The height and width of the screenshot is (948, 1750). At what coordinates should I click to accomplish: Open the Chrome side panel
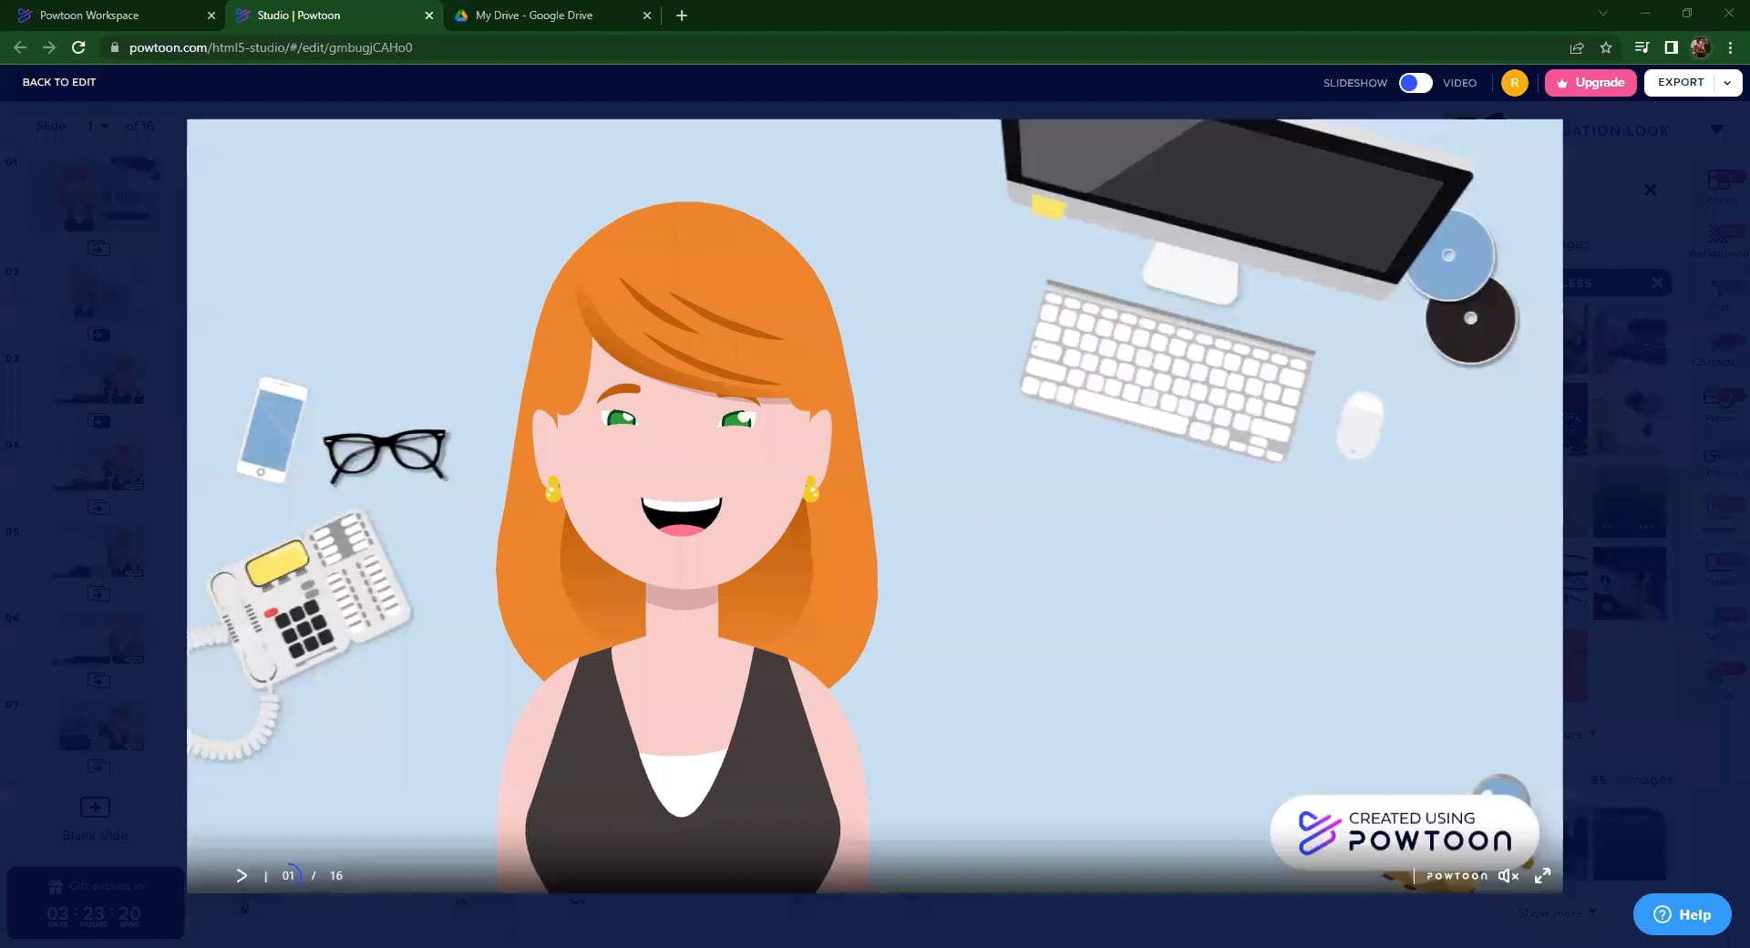click(1671, 47)
